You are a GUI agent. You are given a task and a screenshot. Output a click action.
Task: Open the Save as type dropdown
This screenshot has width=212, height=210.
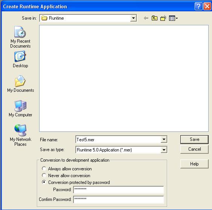coord(164,150)
